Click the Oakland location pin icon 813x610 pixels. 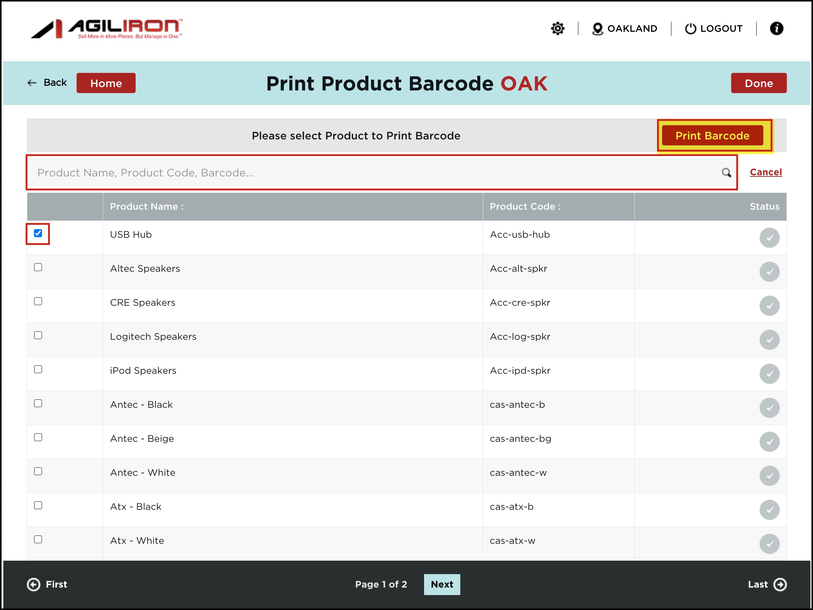click(x=597, y=29)
